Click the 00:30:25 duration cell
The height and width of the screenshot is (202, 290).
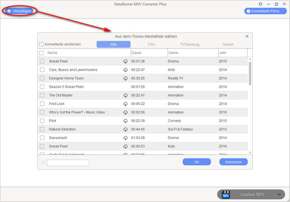pyautogui.click(x=138, y=78)
